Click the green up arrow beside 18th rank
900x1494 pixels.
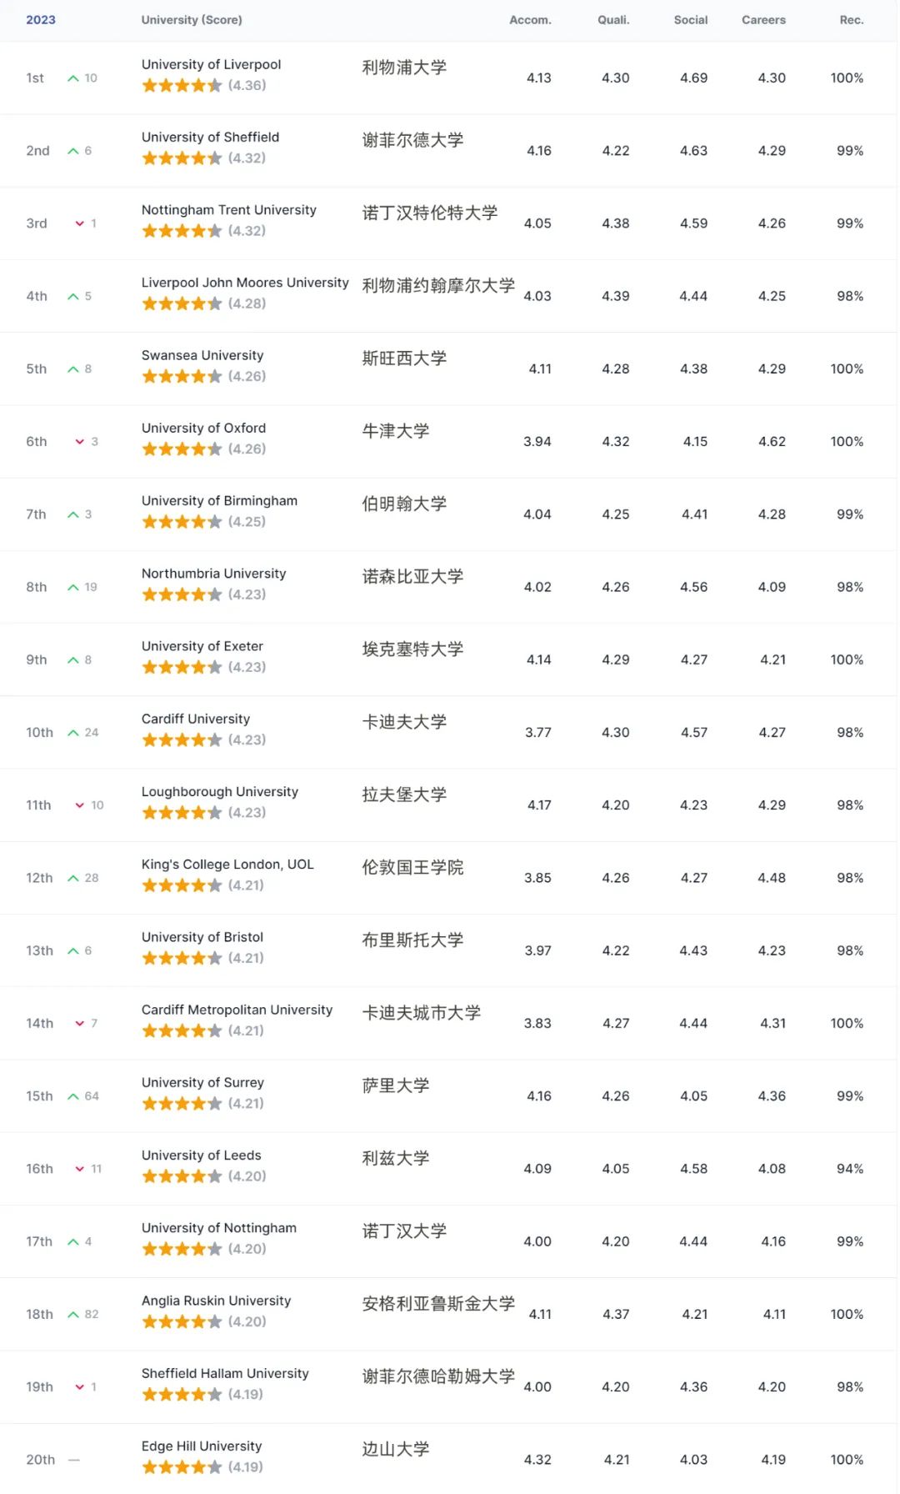point(73,1315)
